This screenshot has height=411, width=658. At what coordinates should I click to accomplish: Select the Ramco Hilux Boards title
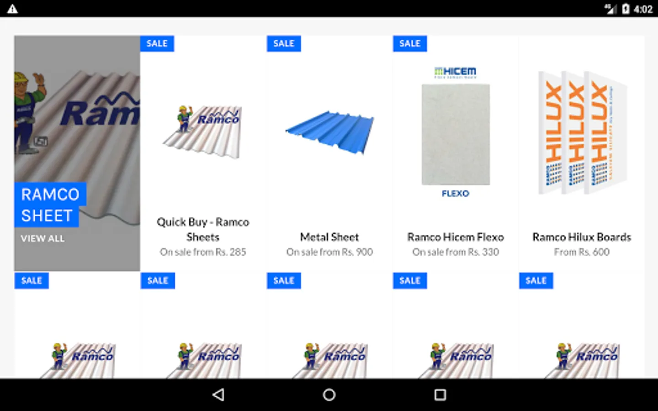click(582, 237)
